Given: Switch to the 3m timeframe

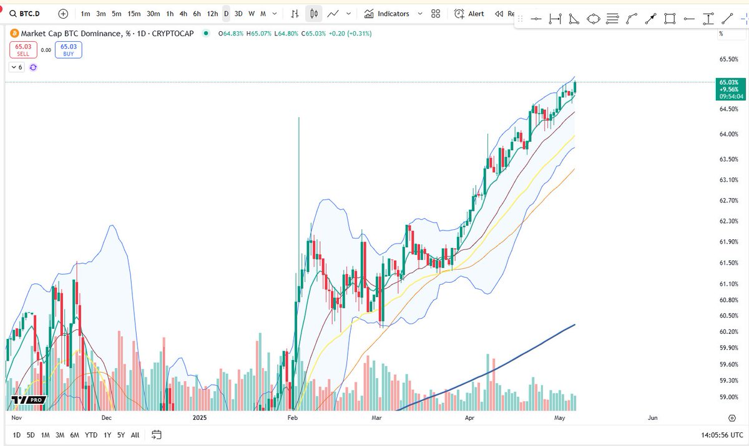Looking at the screenshot, I should pos(101,13).
